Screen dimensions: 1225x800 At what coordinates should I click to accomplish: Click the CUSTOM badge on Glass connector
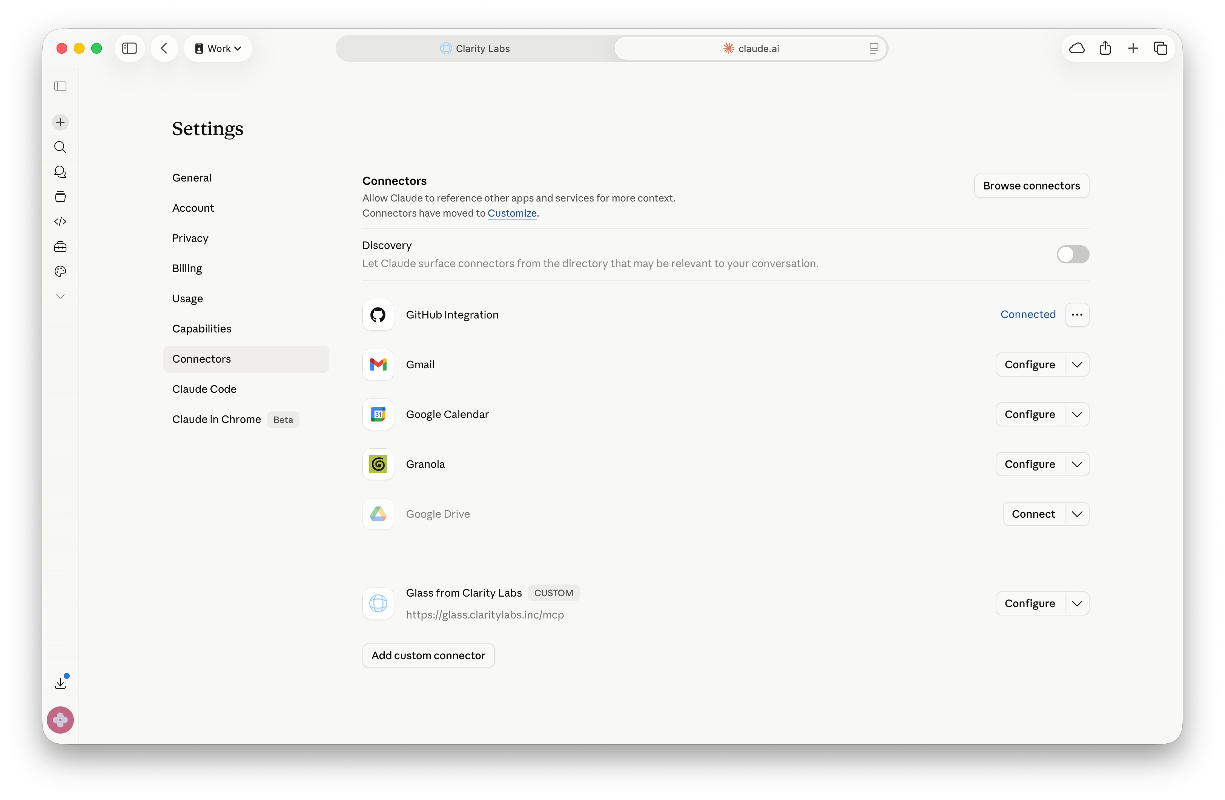pos(554,593)
